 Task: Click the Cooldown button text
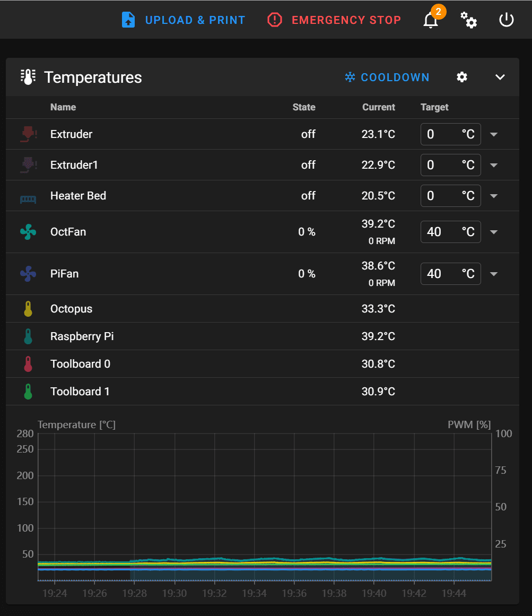point(395,77)
